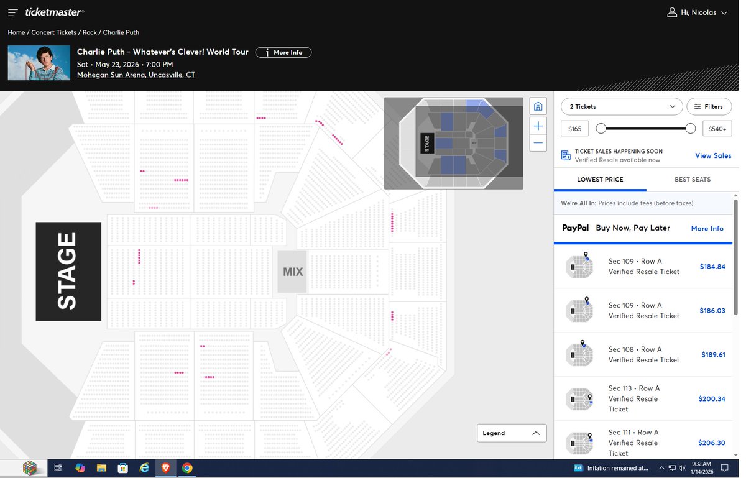This screenshot has height=478, width=746.
Task: Open Copilot from the taskbar
Action: pos(80,468)
